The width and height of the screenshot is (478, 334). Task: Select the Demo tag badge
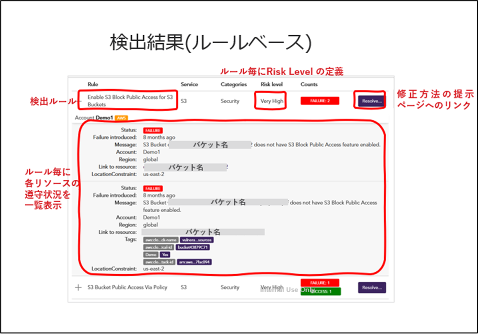pyautogui.click(x=150, y=255)
